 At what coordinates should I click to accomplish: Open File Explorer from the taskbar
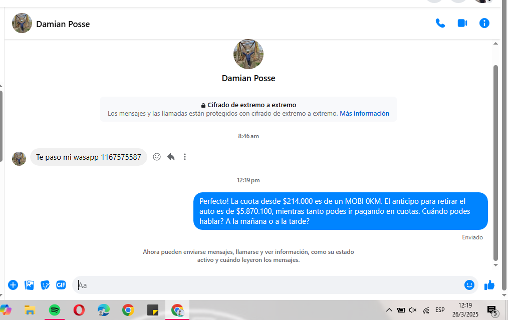30,310
